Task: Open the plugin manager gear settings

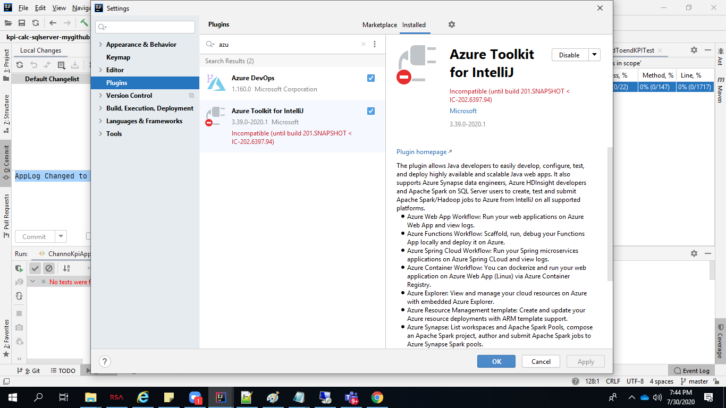Action: tap(451, 24)
